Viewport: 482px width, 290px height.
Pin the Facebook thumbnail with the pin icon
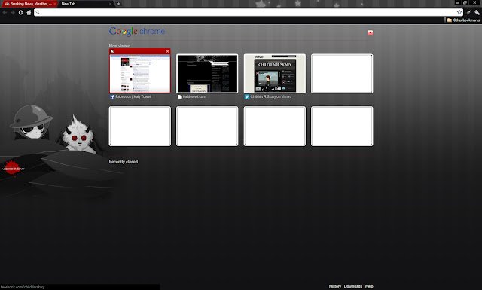click(112, 51)
